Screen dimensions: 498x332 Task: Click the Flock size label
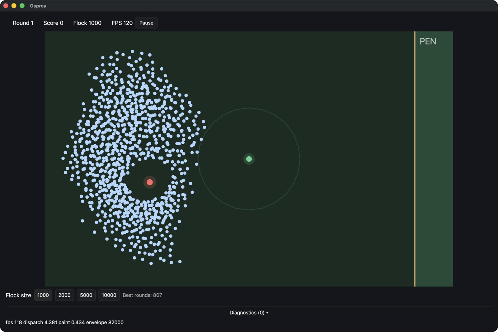18,295
